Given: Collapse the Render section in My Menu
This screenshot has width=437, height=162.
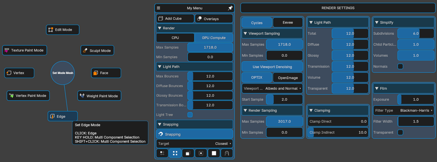Looking at the screenshot, I should tap(194, 28).
